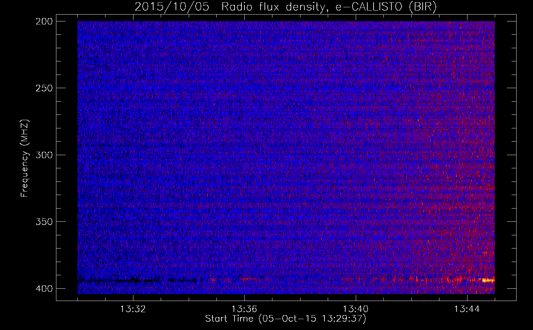The width and height of the screenshot is (533, 330).
Task: Click the 300 frequency tick label
Action: coord(44,155)
